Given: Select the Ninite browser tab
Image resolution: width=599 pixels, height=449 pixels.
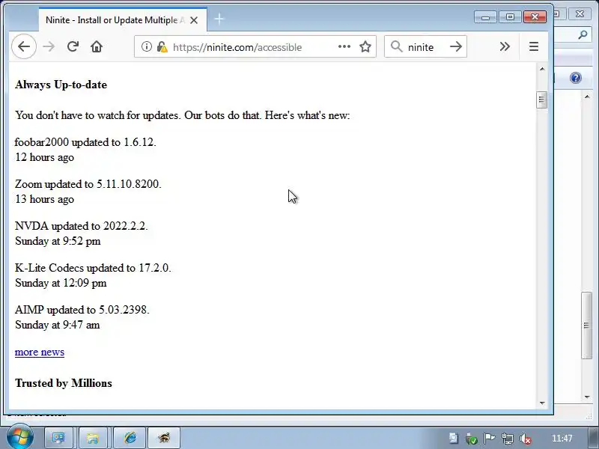Looking at the screenshot, I should pyautogui.click(x=123, y=20).
